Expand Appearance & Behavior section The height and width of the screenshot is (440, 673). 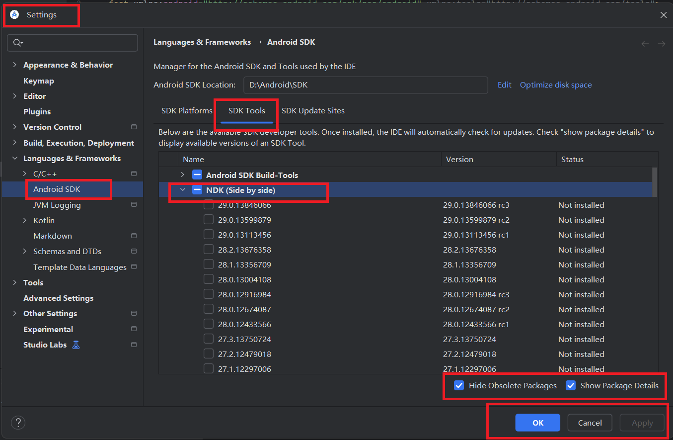pos(14,65)
